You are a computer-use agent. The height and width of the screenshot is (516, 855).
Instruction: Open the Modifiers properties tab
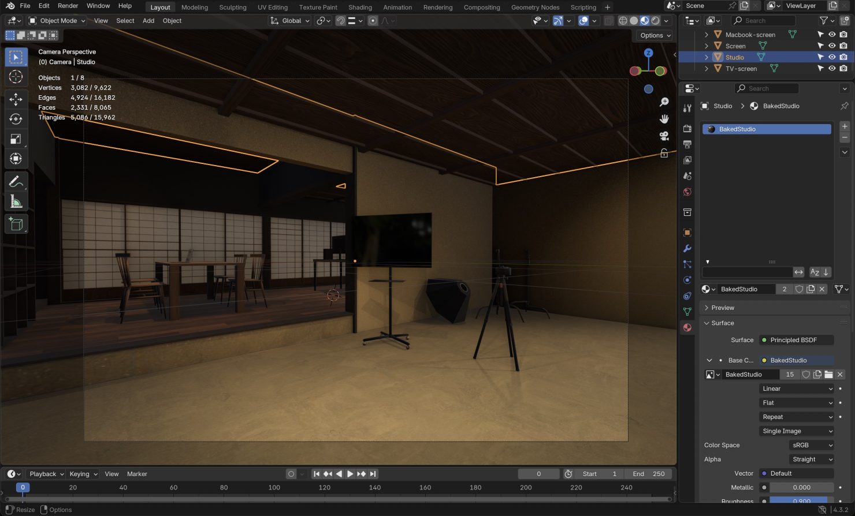click(687, 249)
